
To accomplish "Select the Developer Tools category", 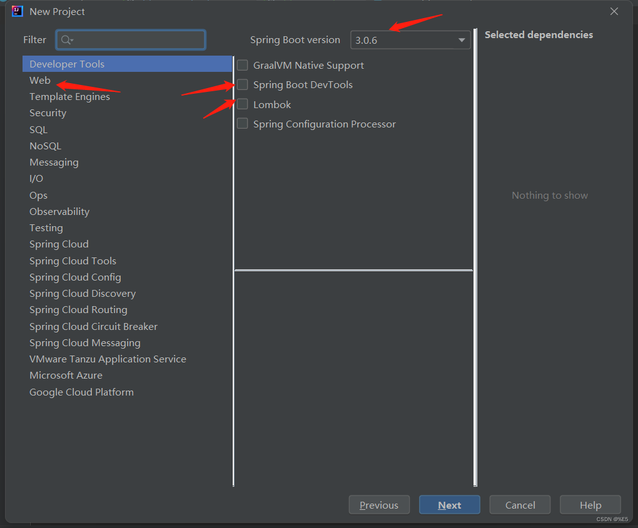I will [x=128, y=64].
